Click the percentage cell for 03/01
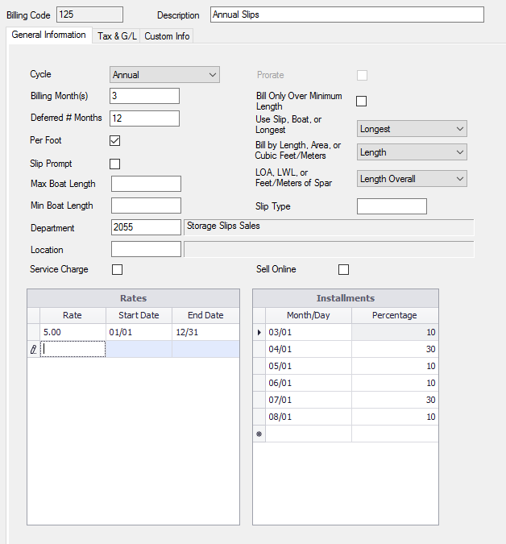The height and width of the screenshot is (544, 506). click(x=395, y=332)
